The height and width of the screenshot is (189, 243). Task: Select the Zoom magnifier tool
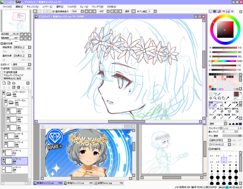click(215, 98)
